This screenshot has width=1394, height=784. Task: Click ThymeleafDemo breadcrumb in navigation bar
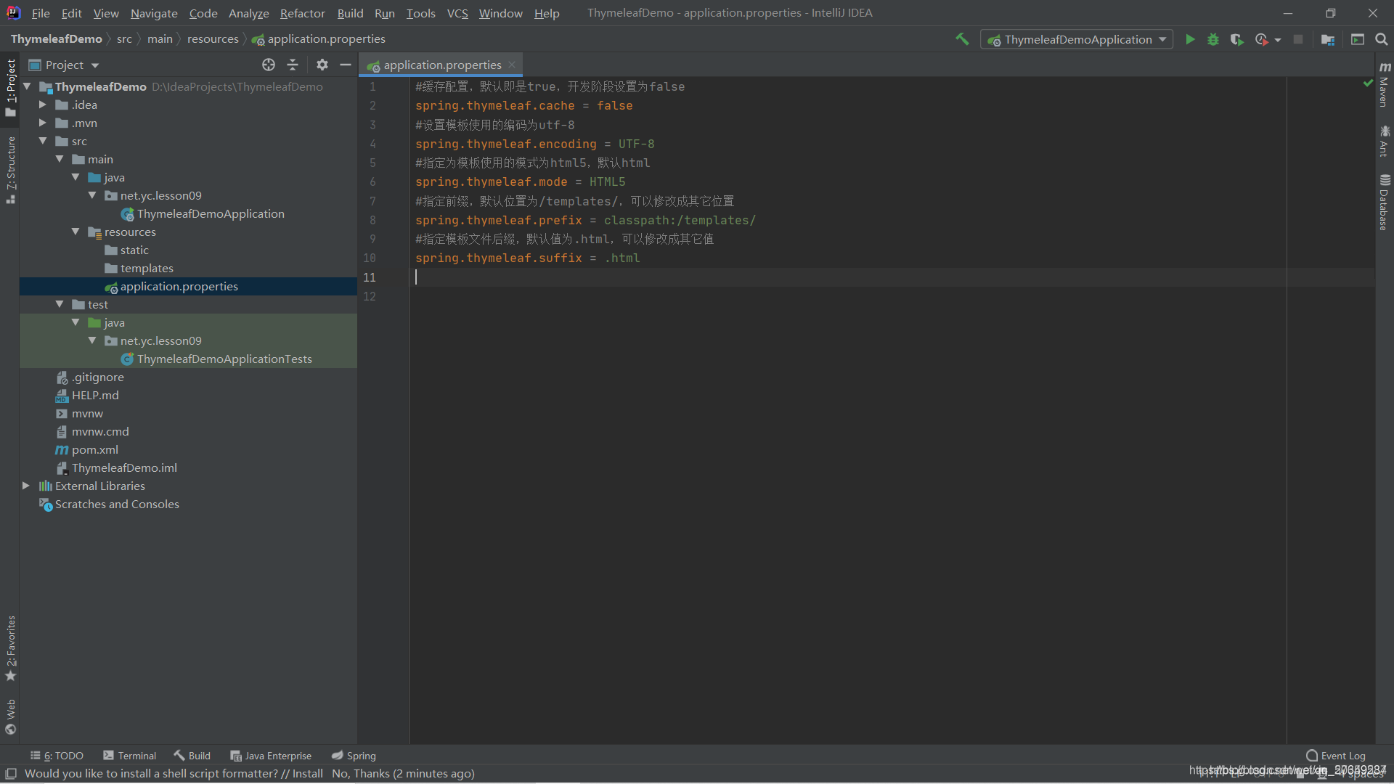point(56,39)
